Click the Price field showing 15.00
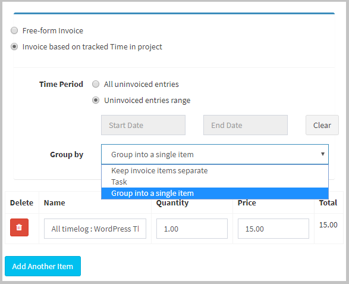This screenshot has height=284, width=349. [x=273, y=229]
